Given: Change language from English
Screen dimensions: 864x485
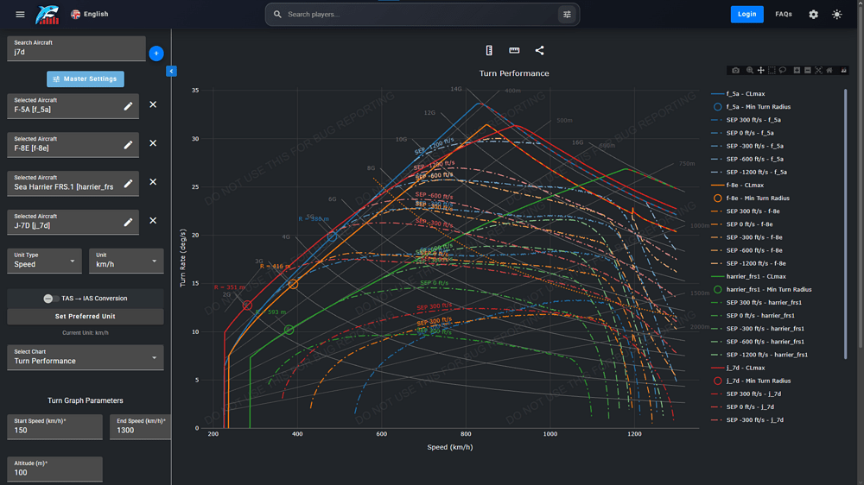Looking at the screenshot, I should click(90, 15).
